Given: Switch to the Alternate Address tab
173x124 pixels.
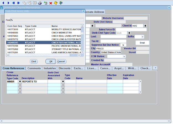Looking at the screenshot, I should [95, 12].
